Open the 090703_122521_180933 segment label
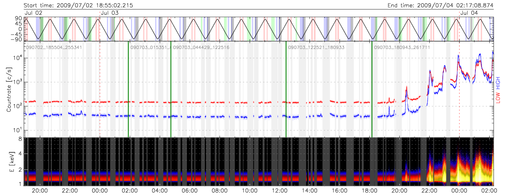 [x=316, y=48]
